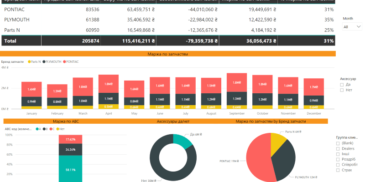This screenshot has width=365, height=182.
Task: Click total margin 36,056,473 ₴
Action: [x=261, y=41]
